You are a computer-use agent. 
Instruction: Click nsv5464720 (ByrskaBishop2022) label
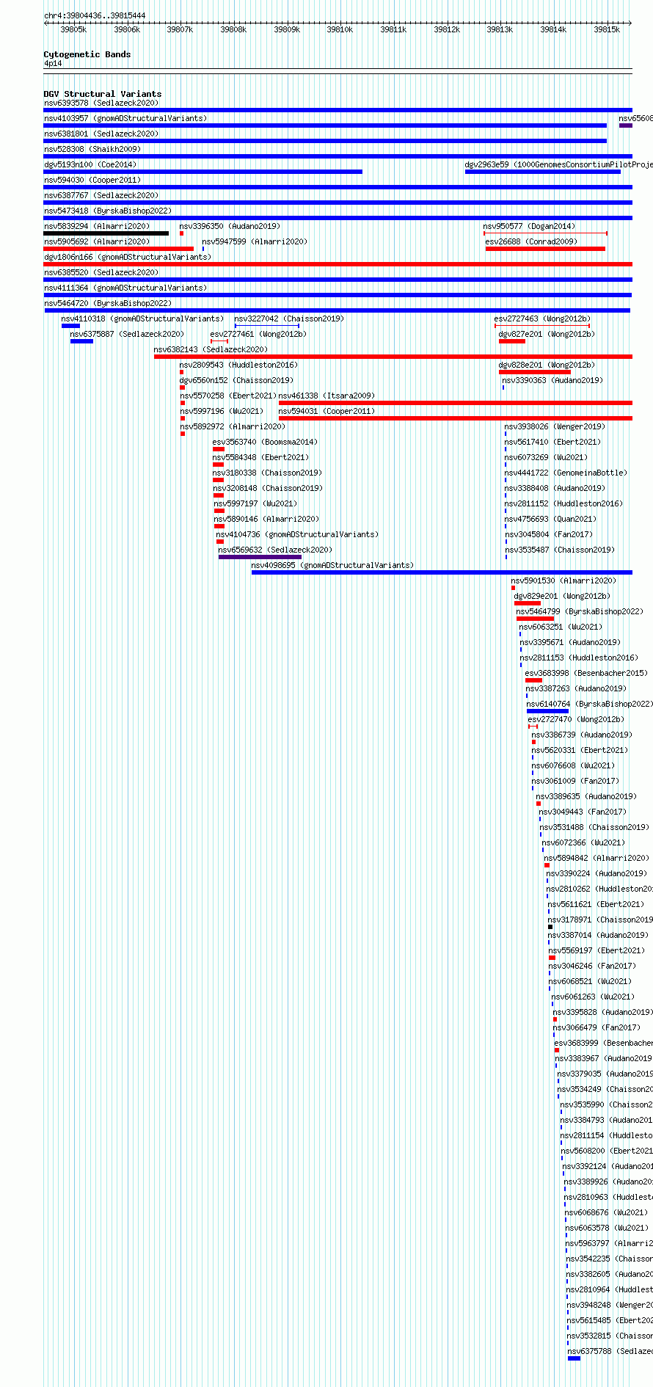pos(108,303)
